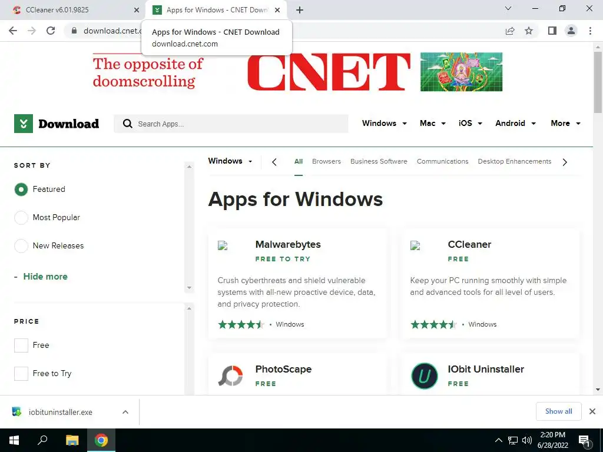Open network status tray icon
The width and height of the screenshot is (603, 452).
click(x=513, y=440)
